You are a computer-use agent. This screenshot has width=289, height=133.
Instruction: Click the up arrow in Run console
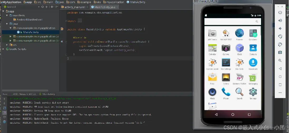pos(4,99)
